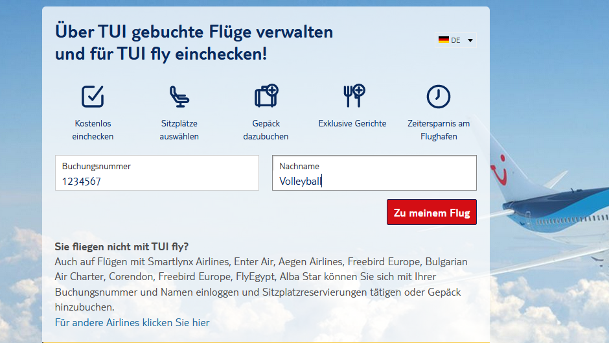
Task: Click the clock time-saving icon
Action: 439,97
